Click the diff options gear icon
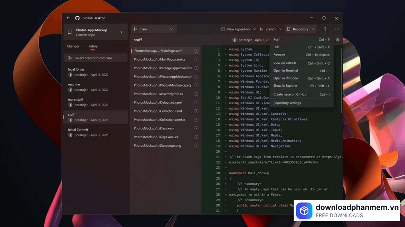405x227 pixels. click(337, 40)
